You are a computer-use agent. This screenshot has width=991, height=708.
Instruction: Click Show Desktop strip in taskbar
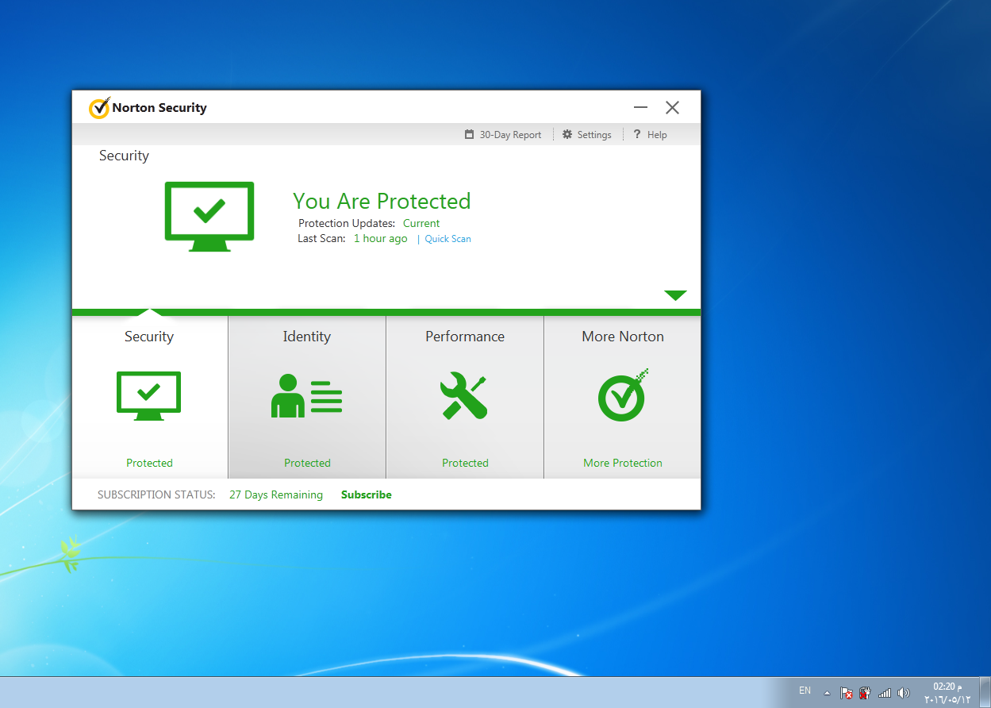(985, 692)
